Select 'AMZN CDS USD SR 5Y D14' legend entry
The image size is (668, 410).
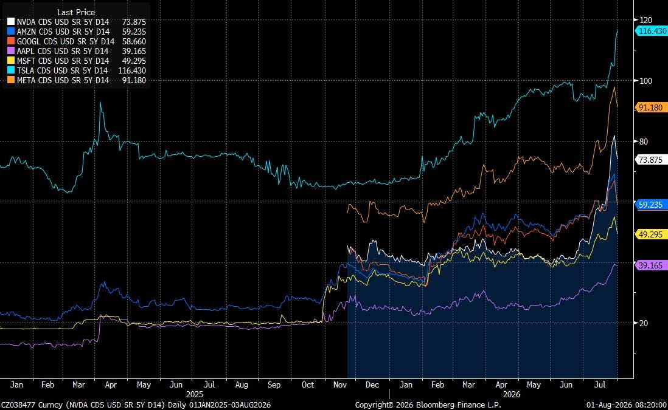click(x=63, y=32)
